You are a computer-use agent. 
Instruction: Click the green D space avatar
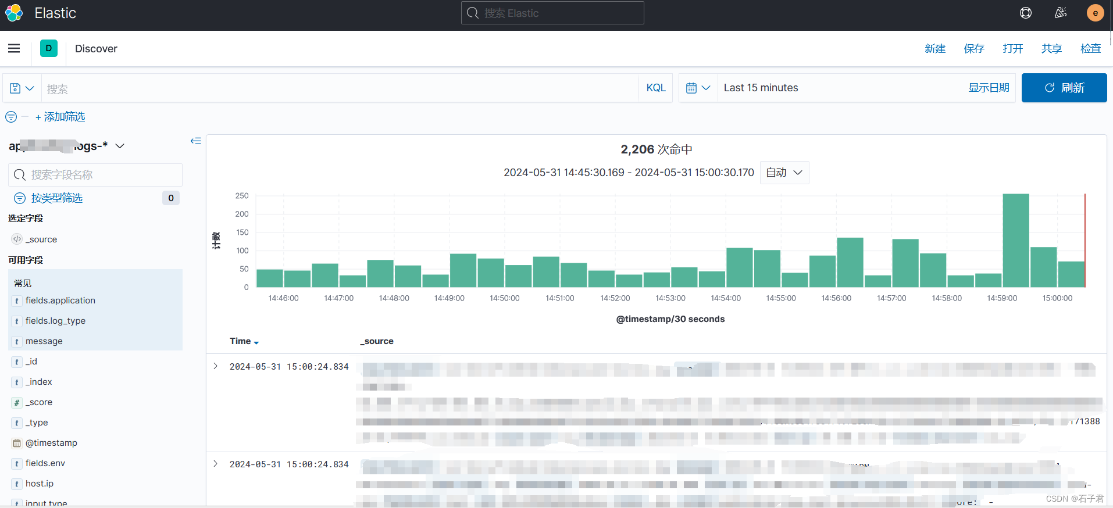(x=49, y=48)
